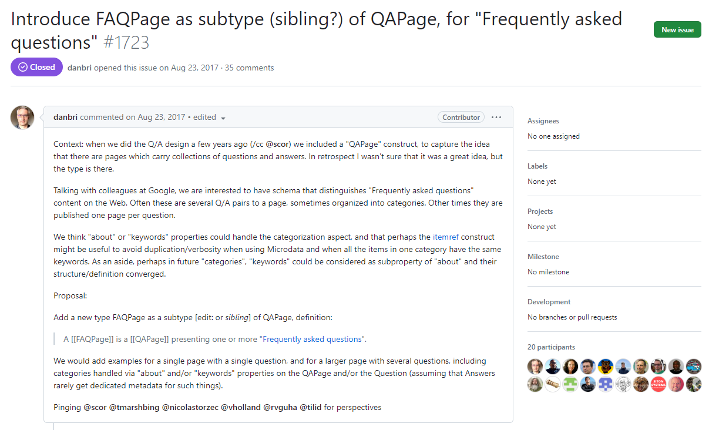The height and width of the screenshot is (430, 719).
Task: Open @tmarshbing's profile mention
Action: 135,407
